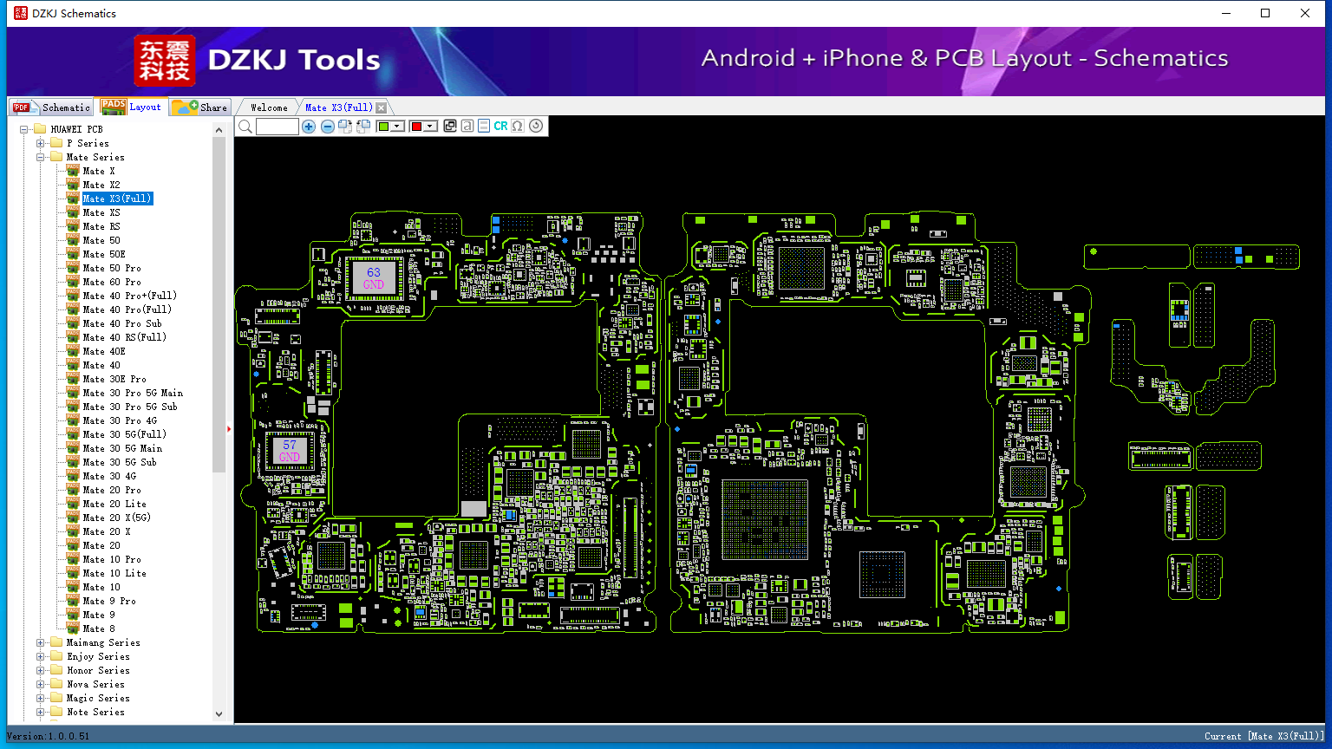
Task: Select Mate 20 Lite in the tree
Action: 114,504
